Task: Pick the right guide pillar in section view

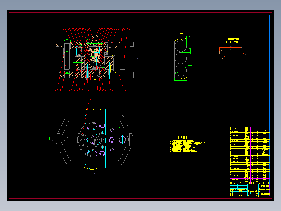Action: click(123, 59)
